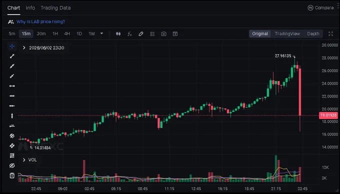Click the 06-02 date axis label
This screenshot has width=340, height=194.
click(62, 188)
